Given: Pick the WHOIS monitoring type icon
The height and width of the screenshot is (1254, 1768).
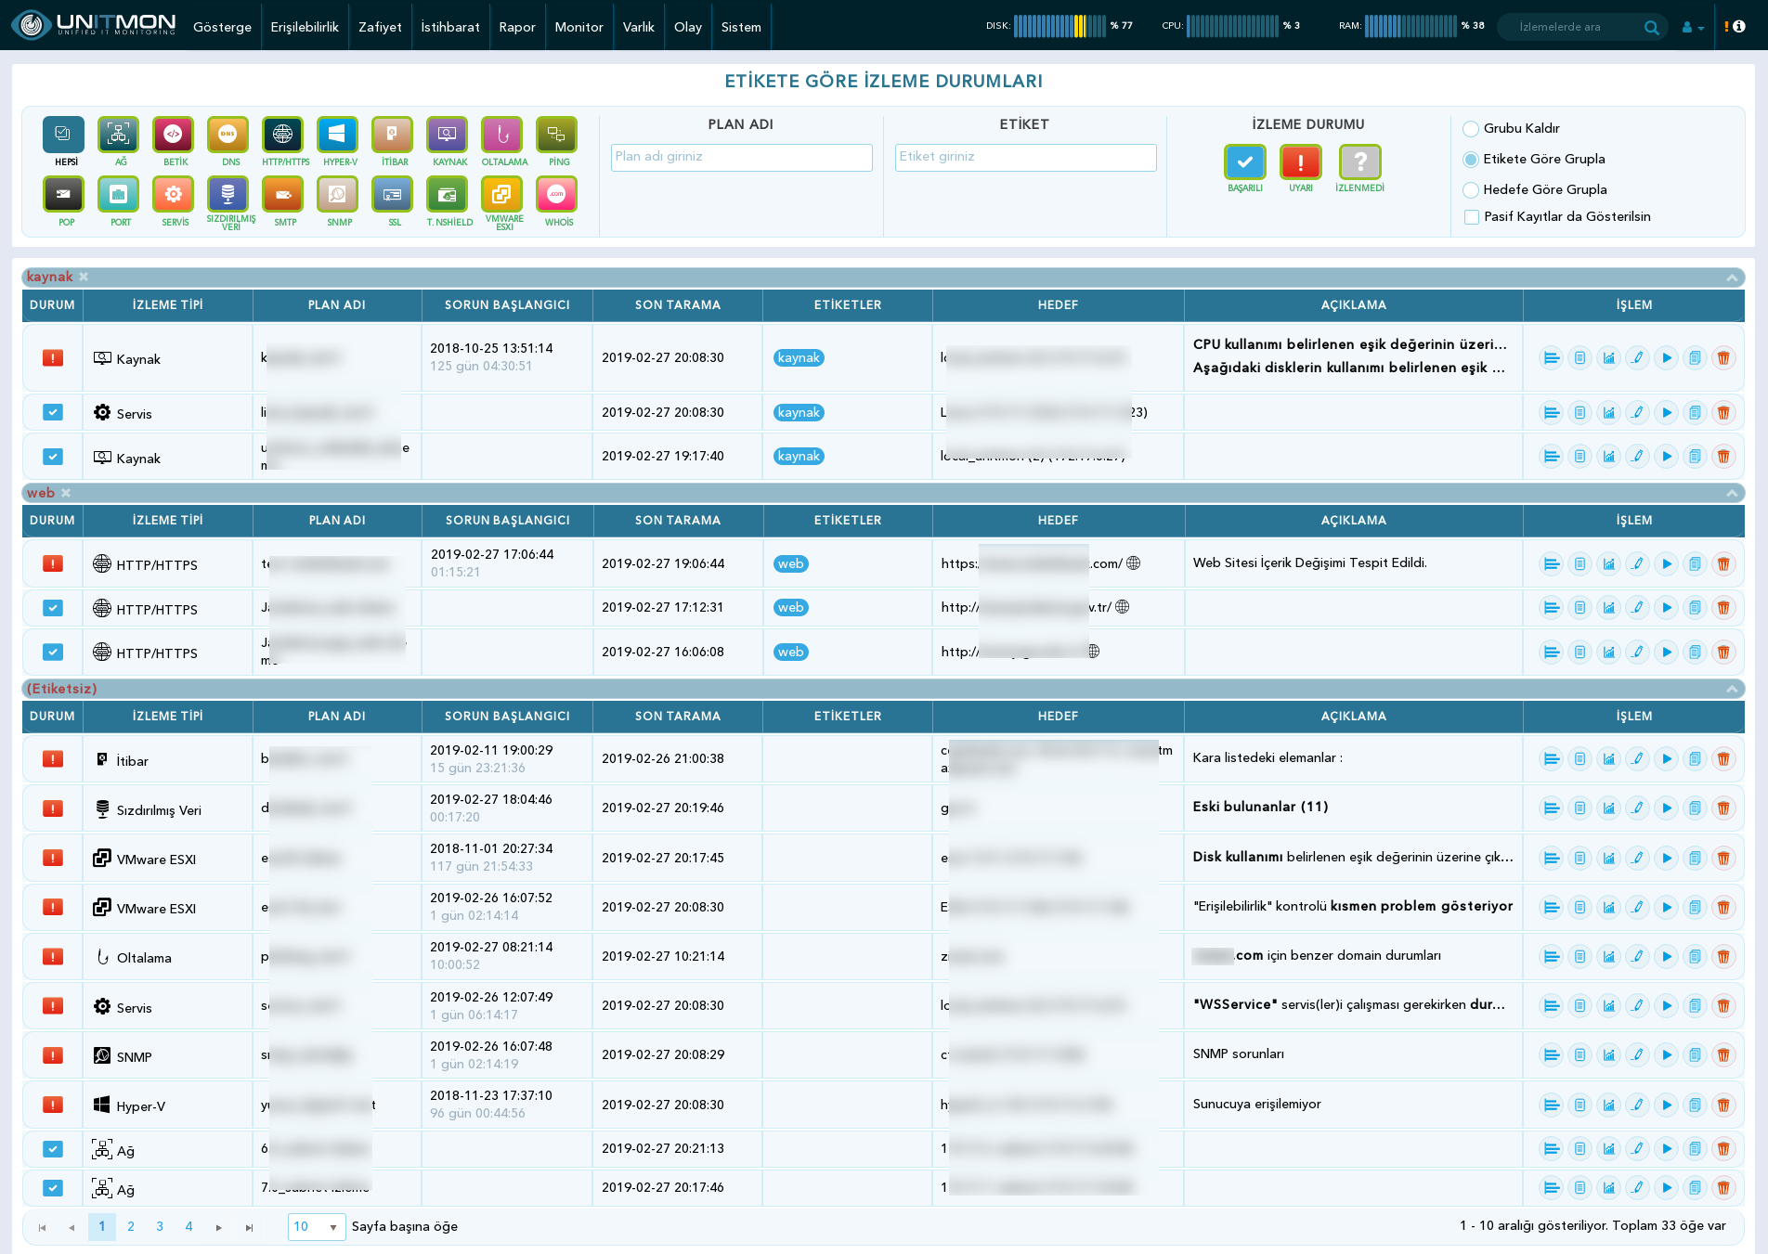Looking at the screenshot, I should point(556,195).
